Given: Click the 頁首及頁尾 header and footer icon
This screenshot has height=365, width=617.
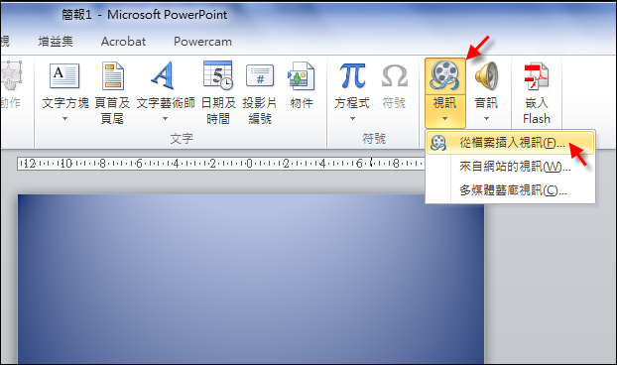Looking at the screenshot, I should point(112,76).
